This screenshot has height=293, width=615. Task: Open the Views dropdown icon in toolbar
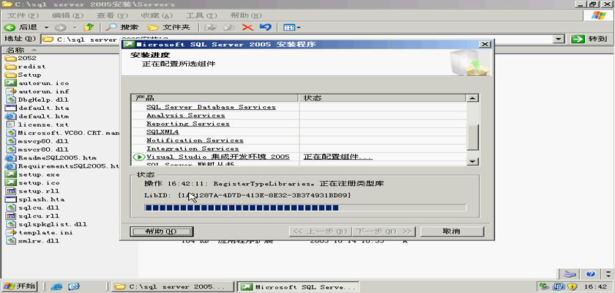tap(292, 27)
